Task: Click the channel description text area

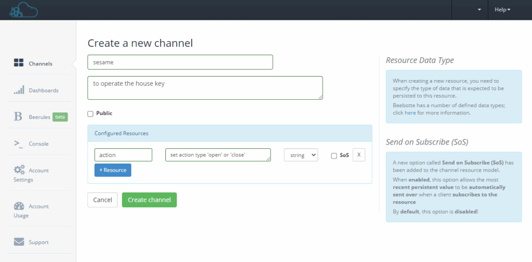Action: [205, 88]
